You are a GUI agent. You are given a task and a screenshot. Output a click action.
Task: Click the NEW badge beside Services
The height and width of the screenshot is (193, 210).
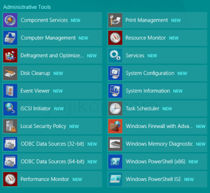152,56
